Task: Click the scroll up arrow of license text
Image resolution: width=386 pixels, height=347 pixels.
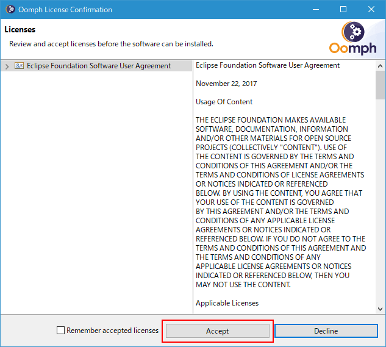Action: 380,66
